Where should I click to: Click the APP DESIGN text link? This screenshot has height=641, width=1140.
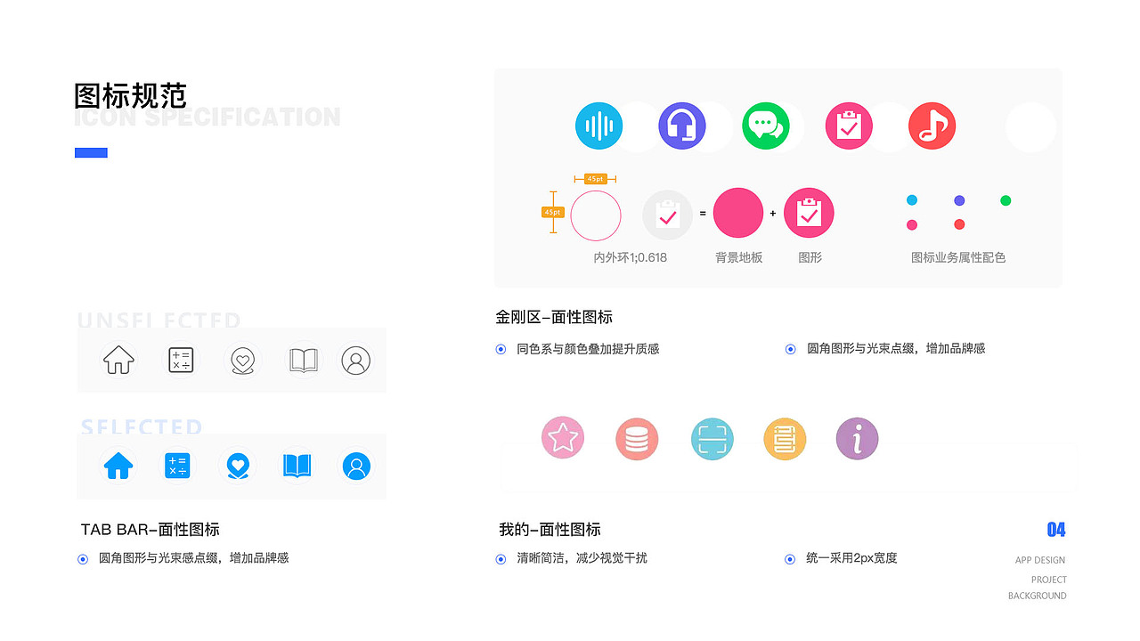(1040, 560)
